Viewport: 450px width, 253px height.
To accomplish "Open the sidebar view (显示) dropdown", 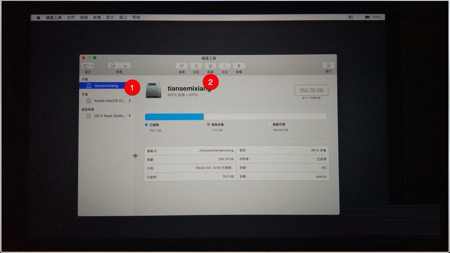I will tap(88, 66).
